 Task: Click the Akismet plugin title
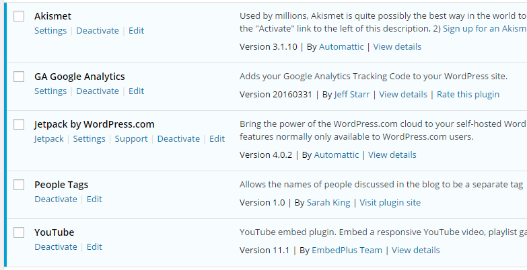pyautogui.click(x=52, y=16)
